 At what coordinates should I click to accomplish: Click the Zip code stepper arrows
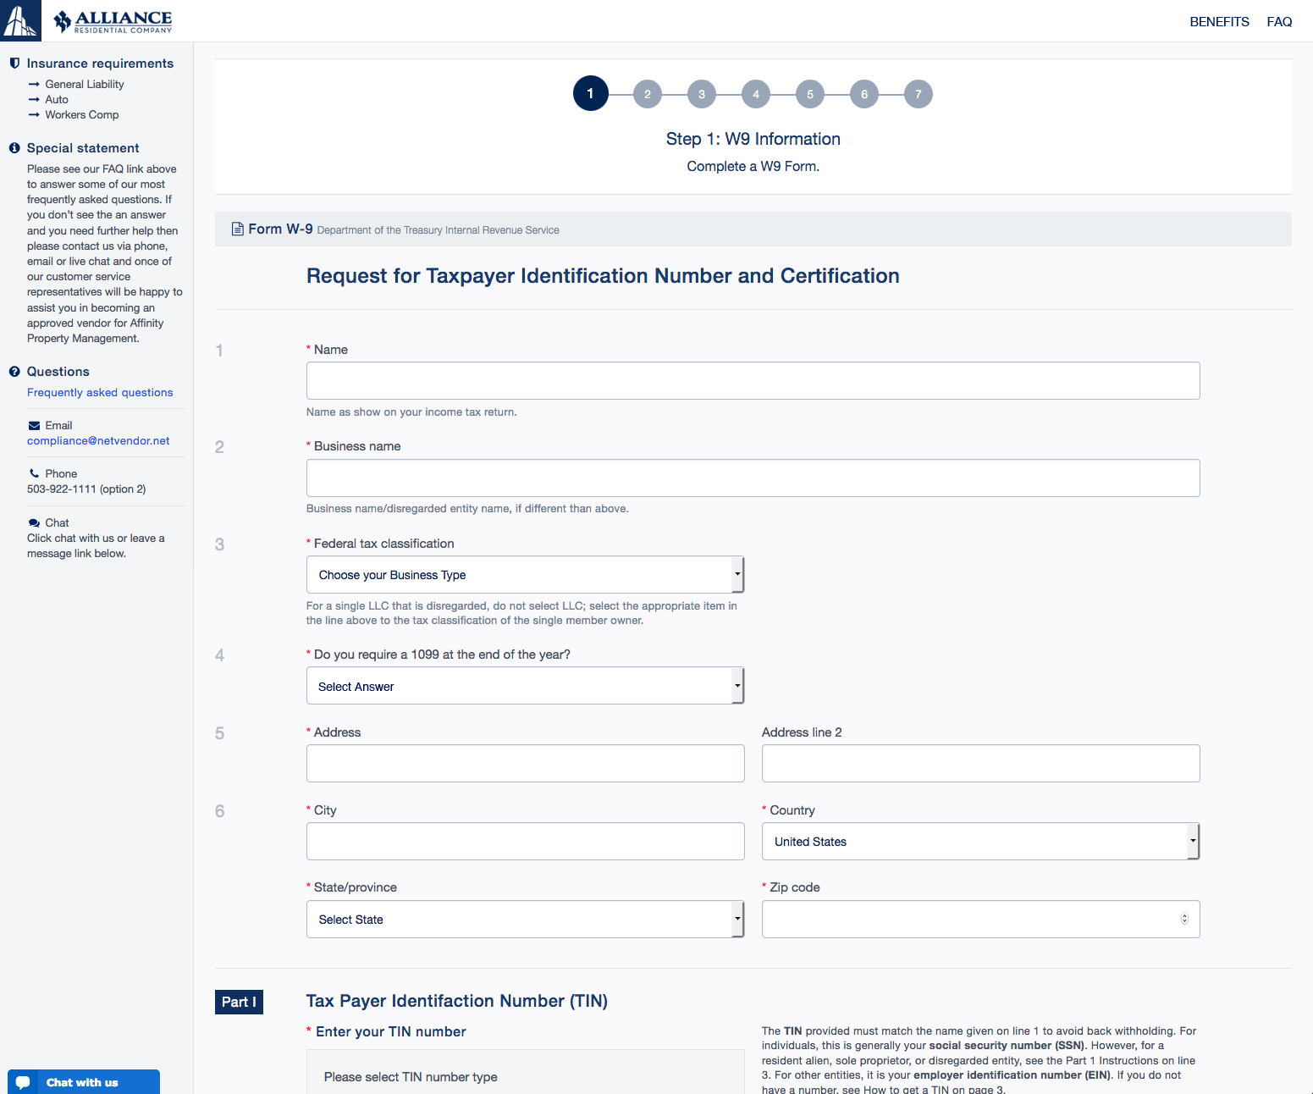point(1184,919)
